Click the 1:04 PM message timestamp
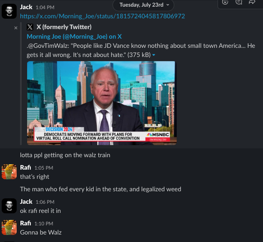This screenshot has width=263, height=242. (45, 7)
